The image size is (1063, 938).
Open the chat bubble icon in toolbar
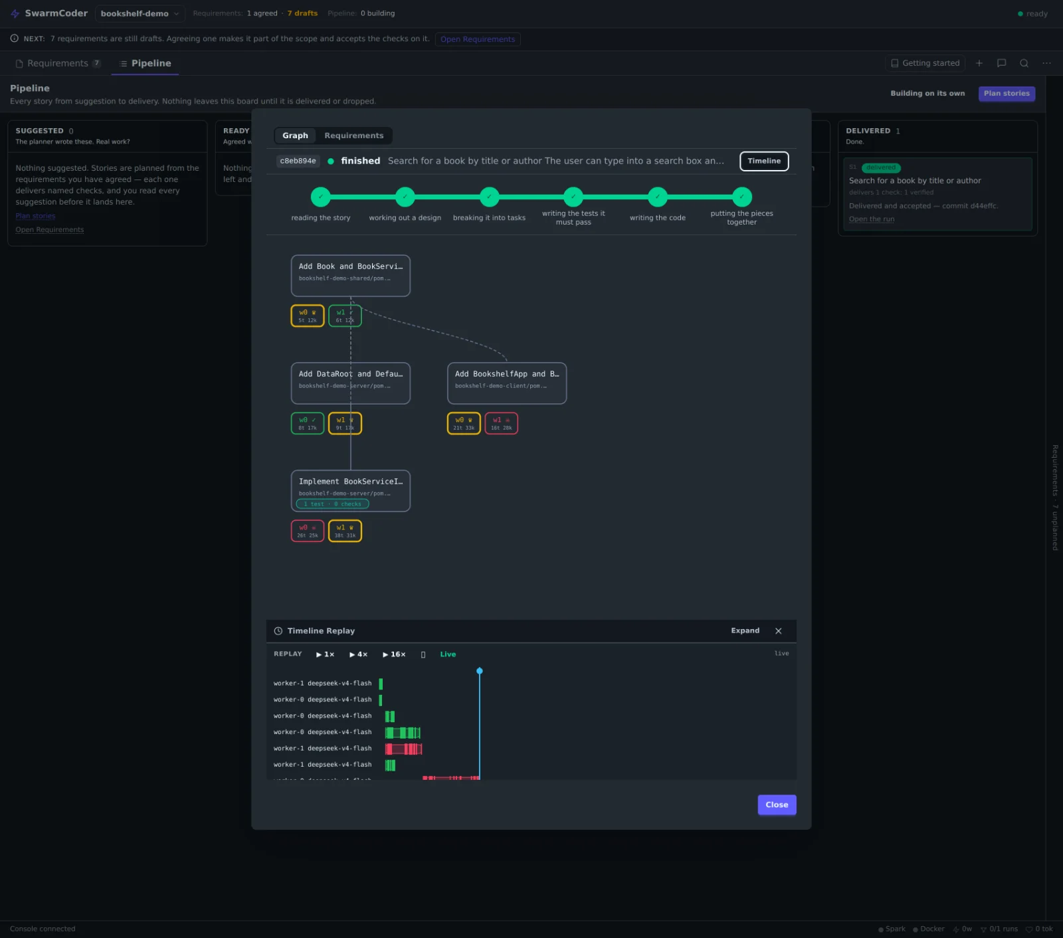tap(1001, 63)
